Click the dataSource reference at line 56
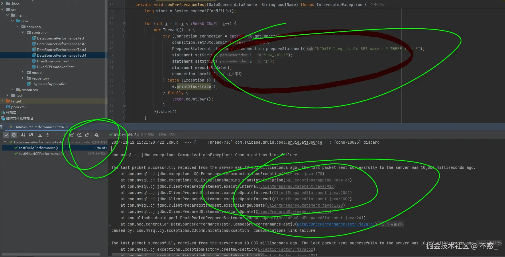 point(241,36)
